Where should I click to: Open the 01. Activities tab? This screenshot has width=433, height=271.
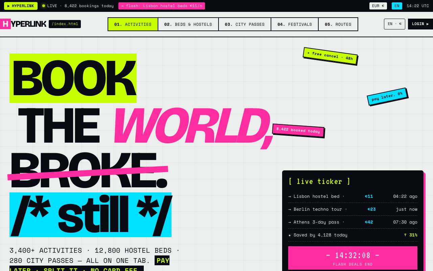[133, 24]
